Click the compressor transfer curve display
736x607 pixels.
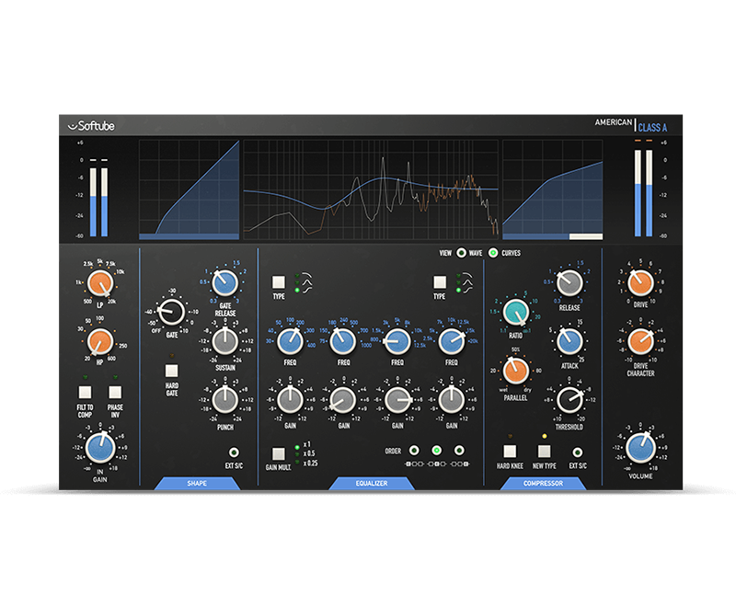[553, 189]
